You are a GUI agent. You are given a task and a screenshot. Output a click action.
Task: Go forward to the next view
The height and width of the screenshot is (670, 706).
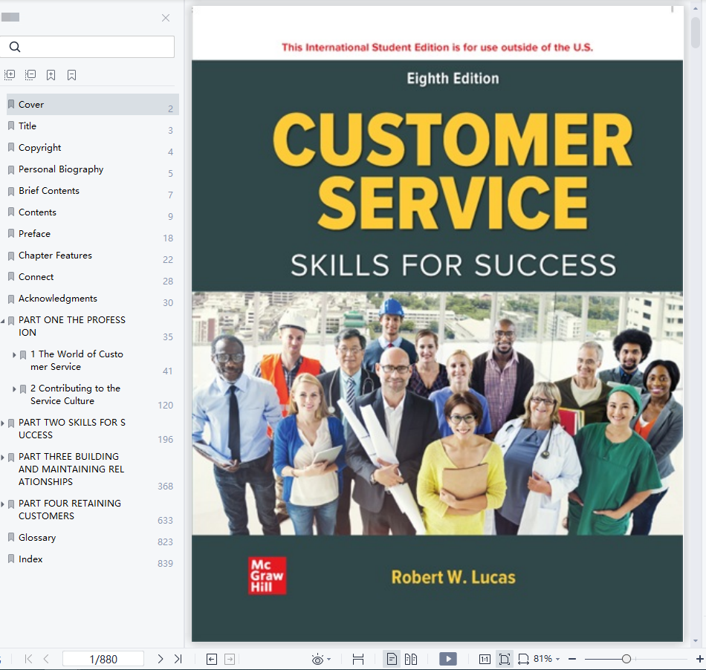[230, 659]
